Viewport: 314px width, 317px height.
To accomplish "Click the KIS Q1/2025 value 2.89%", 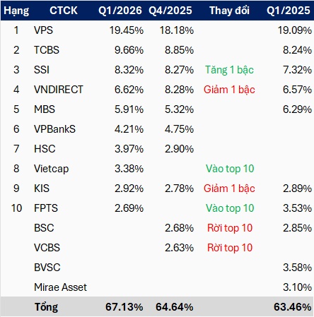I will 297,189.
